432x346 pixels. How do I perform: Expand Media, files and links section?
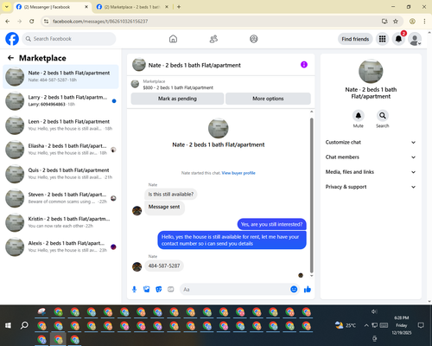coord(371,172)
